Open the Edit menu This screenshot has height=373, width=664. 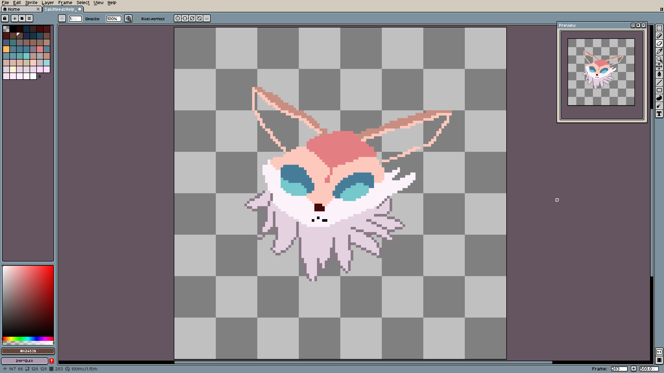(x=17, y=3)
